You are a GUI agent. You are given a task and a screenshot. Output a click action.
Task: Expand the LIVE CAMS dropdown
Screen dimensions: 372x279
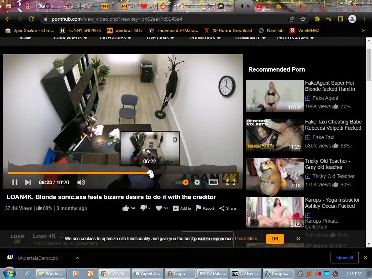(x=160, y=38)
